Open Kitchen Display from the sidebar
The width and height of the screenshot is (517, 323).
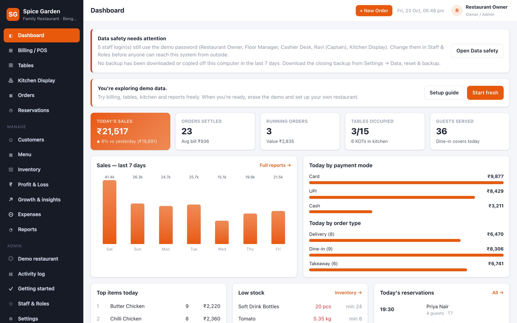click(x=42, y=80)
